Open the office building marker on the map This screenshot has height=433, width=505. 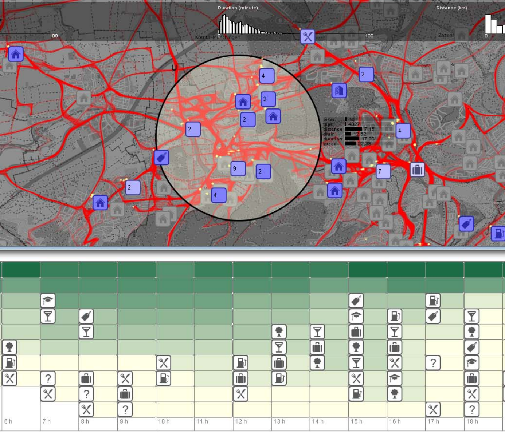pyautogui.click(x=339, y=91)
